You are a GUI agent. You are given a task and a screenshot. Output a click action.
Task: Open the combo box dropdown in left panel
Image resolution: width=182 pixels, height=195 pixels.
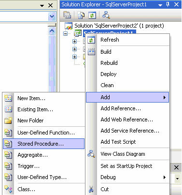coord(52,16)
